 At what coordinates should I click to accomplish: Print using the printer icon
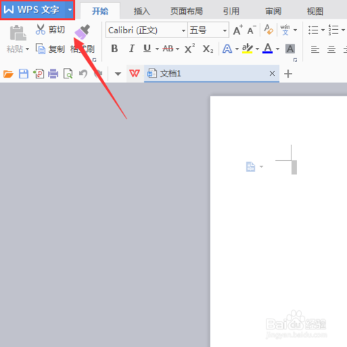tap(53, 74)
